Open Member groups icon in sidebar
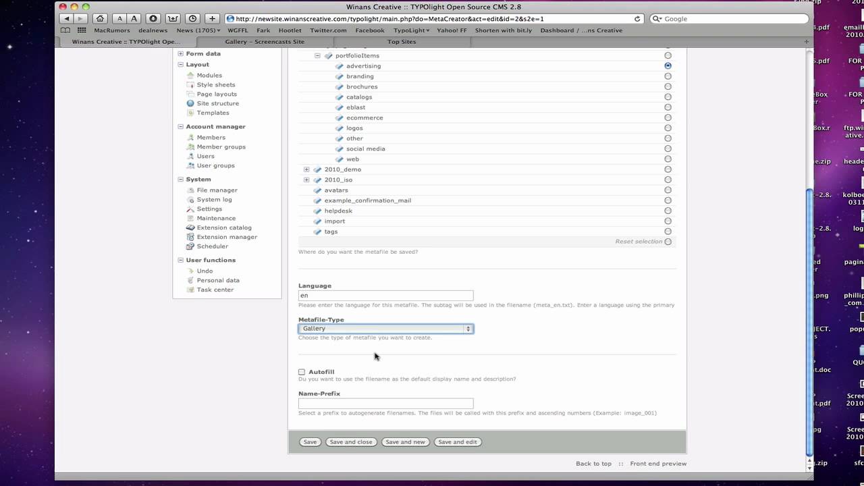 click(190, 146)
